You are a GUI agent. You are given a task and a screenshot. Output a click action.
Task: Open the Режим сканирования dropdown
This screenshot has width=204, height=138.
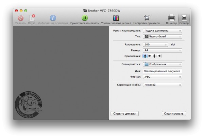163,31
